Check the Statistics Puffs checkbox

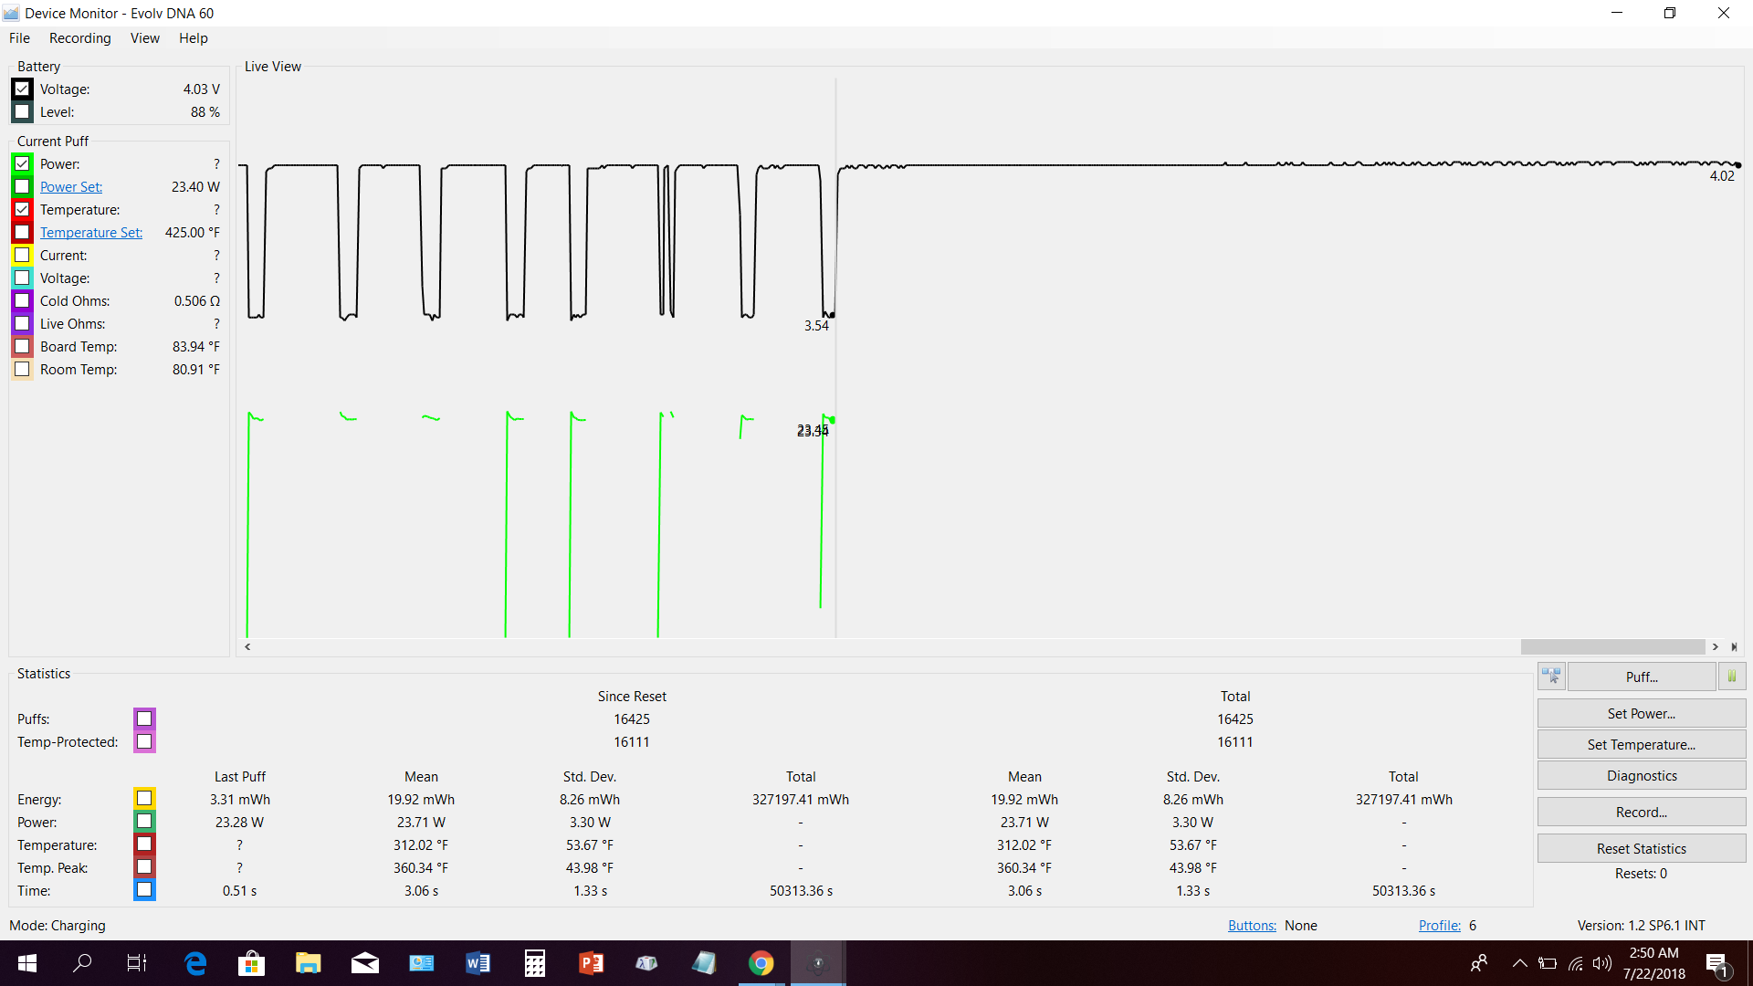coord(144,719)
